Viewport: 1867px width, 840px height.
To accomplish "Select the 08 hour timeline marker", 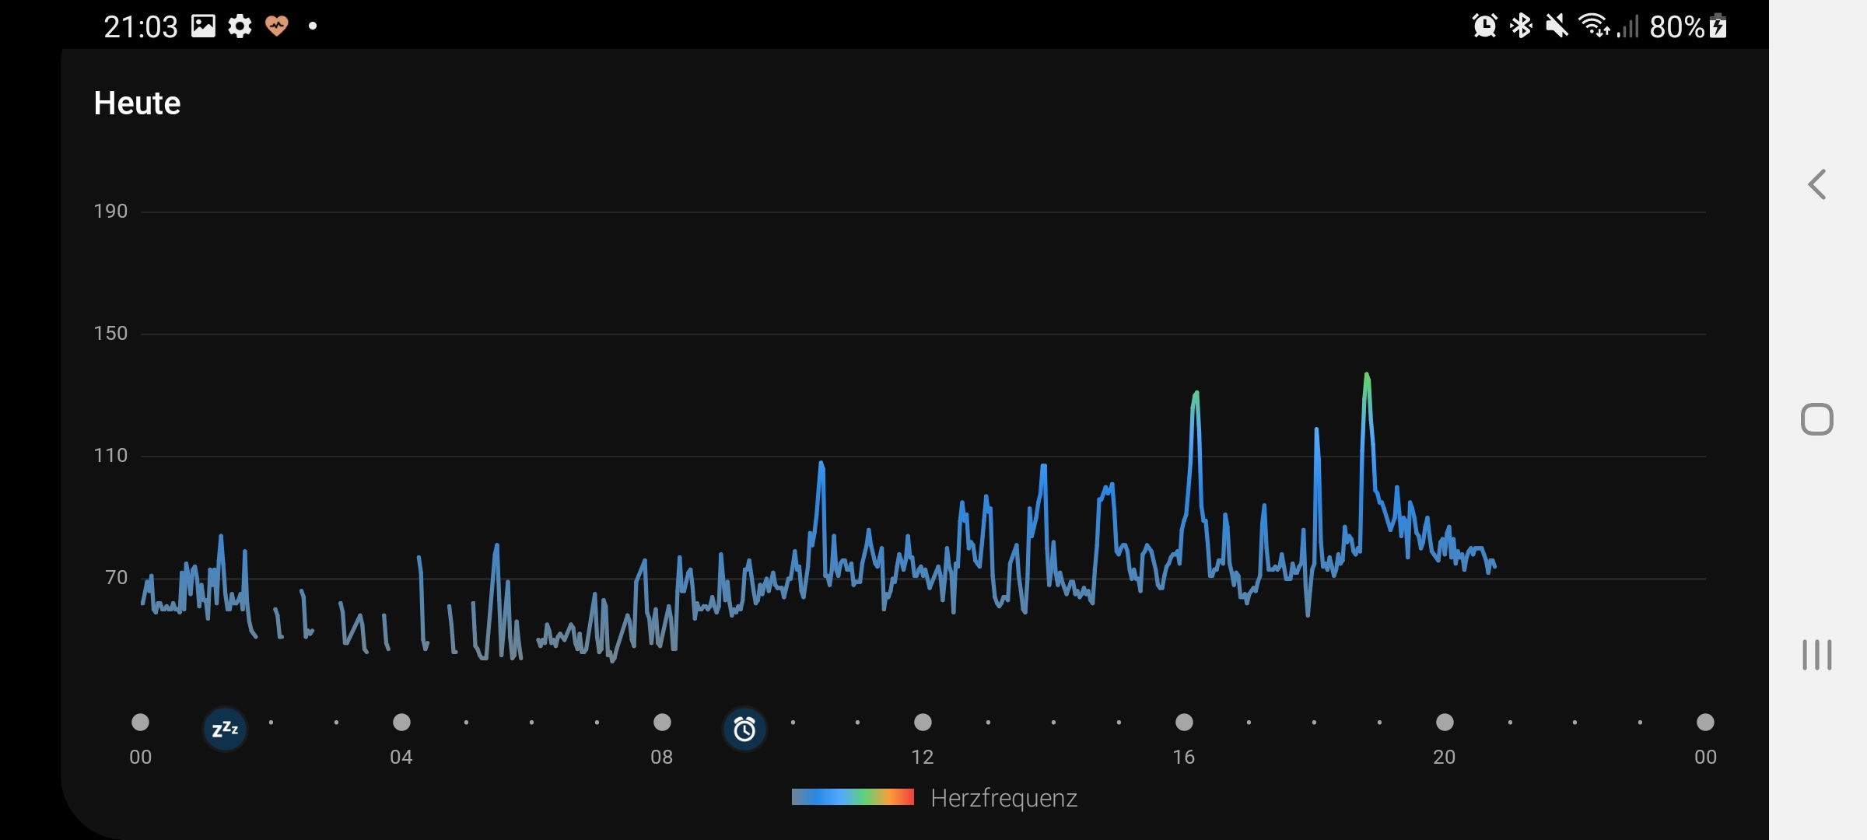I will click(x=662, y=723).
